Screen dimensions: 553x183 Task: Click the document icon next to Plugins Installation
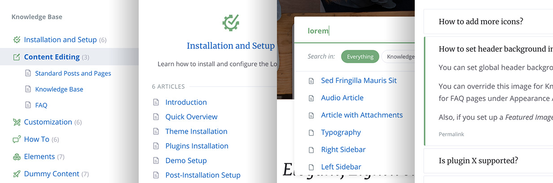[156, 146]
